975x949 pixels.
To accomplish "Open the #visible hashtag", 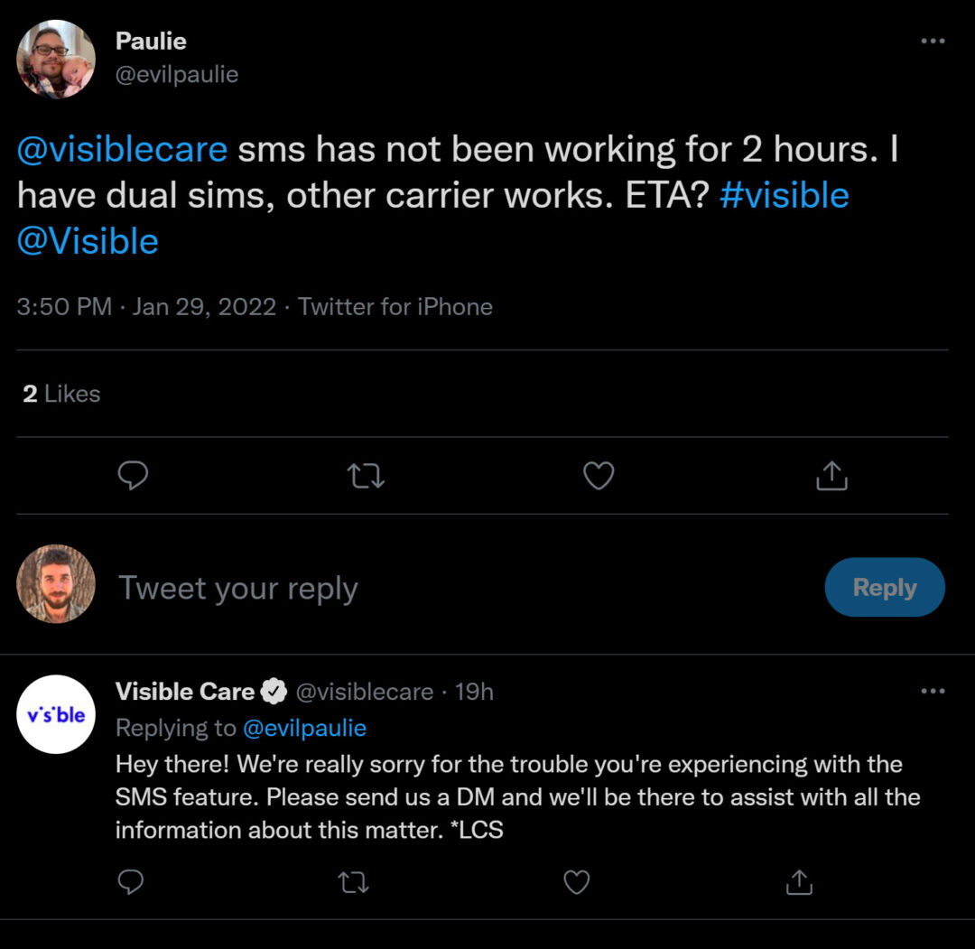I will click(784, 195).
